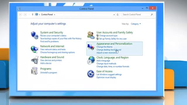Set up Family Safety for any user
The width and height of the screenshot is (187, 105).
coord(113,39)
